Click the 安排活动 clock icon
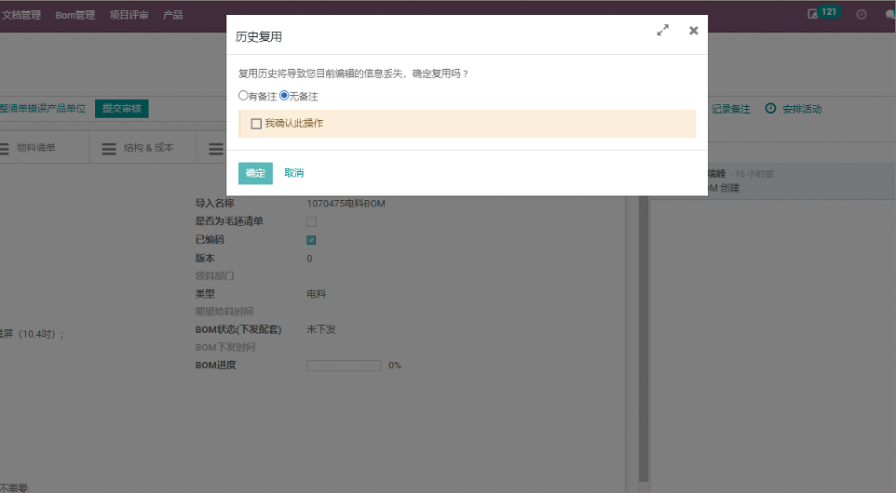Viewport: 896px width, 493px height. 770,109
